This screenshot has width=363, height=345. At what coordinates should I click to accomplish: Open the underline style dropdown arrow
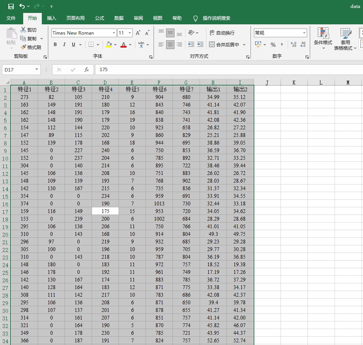(80, 45)
